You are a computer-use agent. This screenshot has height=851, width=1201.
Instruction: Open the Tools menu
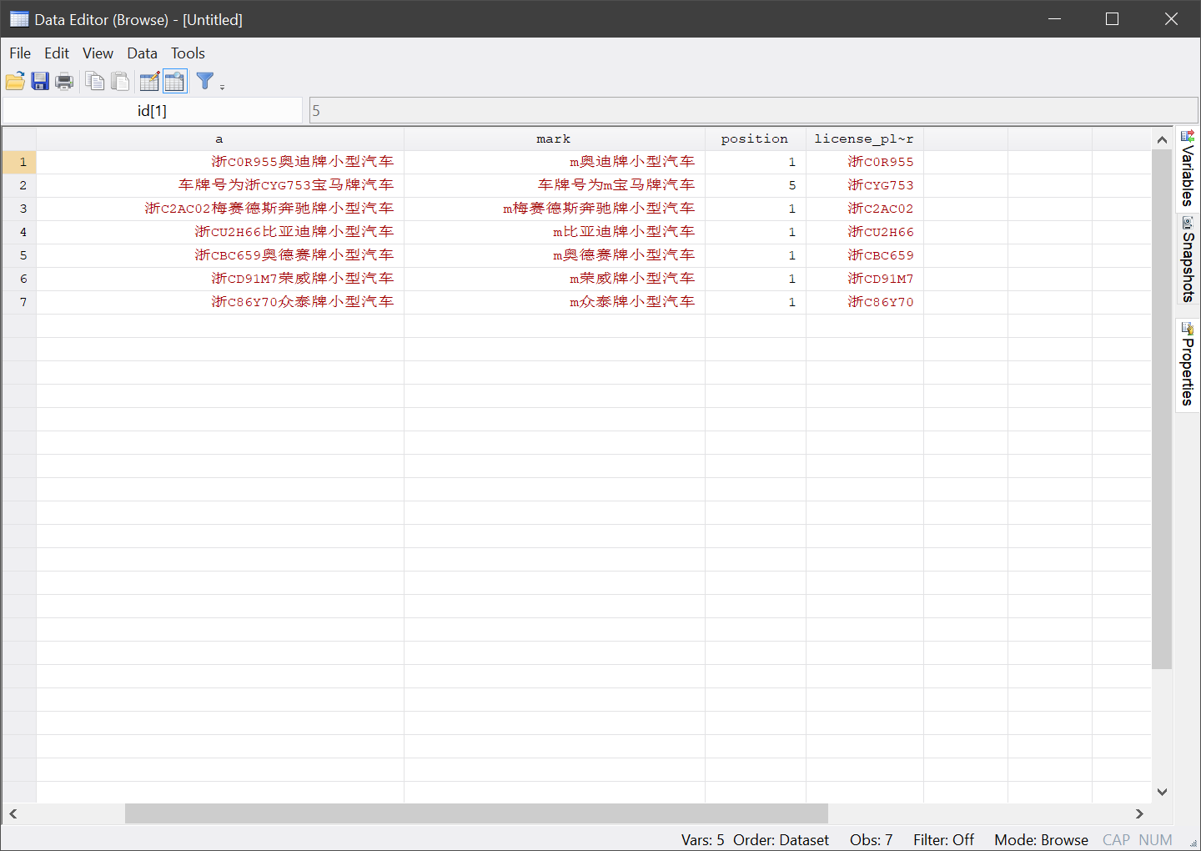click(x=188, y=53)
